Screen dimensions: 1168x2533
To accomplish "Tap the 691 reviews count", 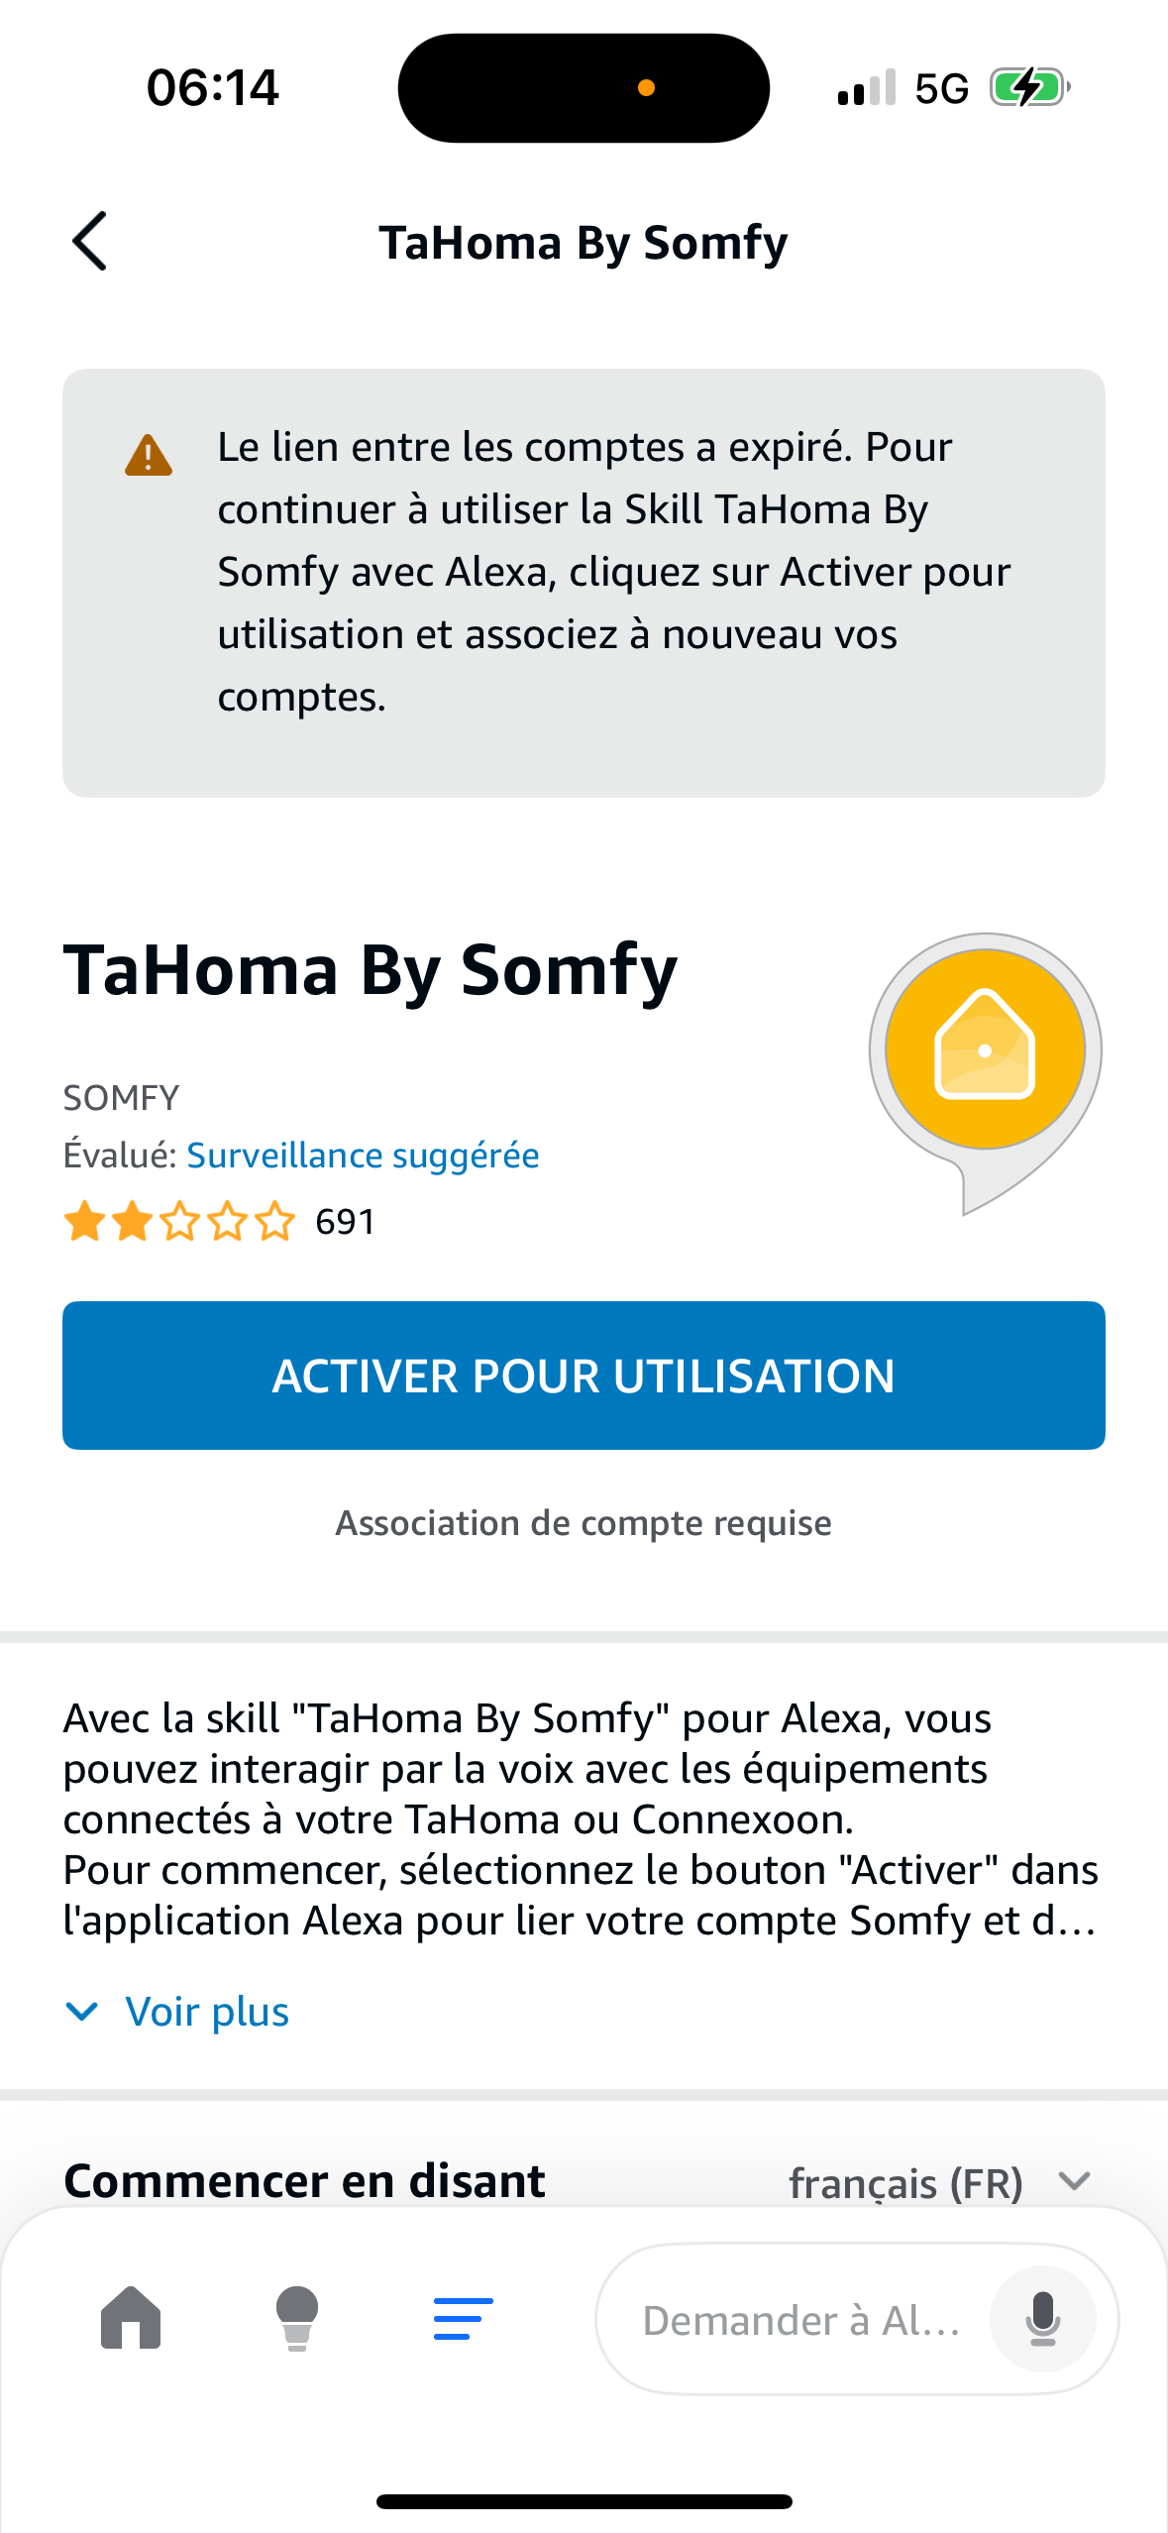I will [345, 1222].
